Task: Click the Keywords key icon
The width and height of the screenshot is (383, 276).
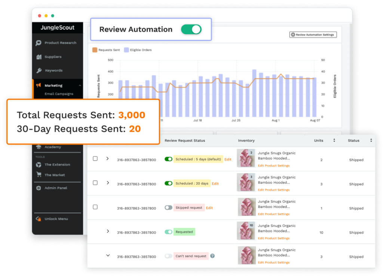Action: pyautogui.click(x=39, y=70)
